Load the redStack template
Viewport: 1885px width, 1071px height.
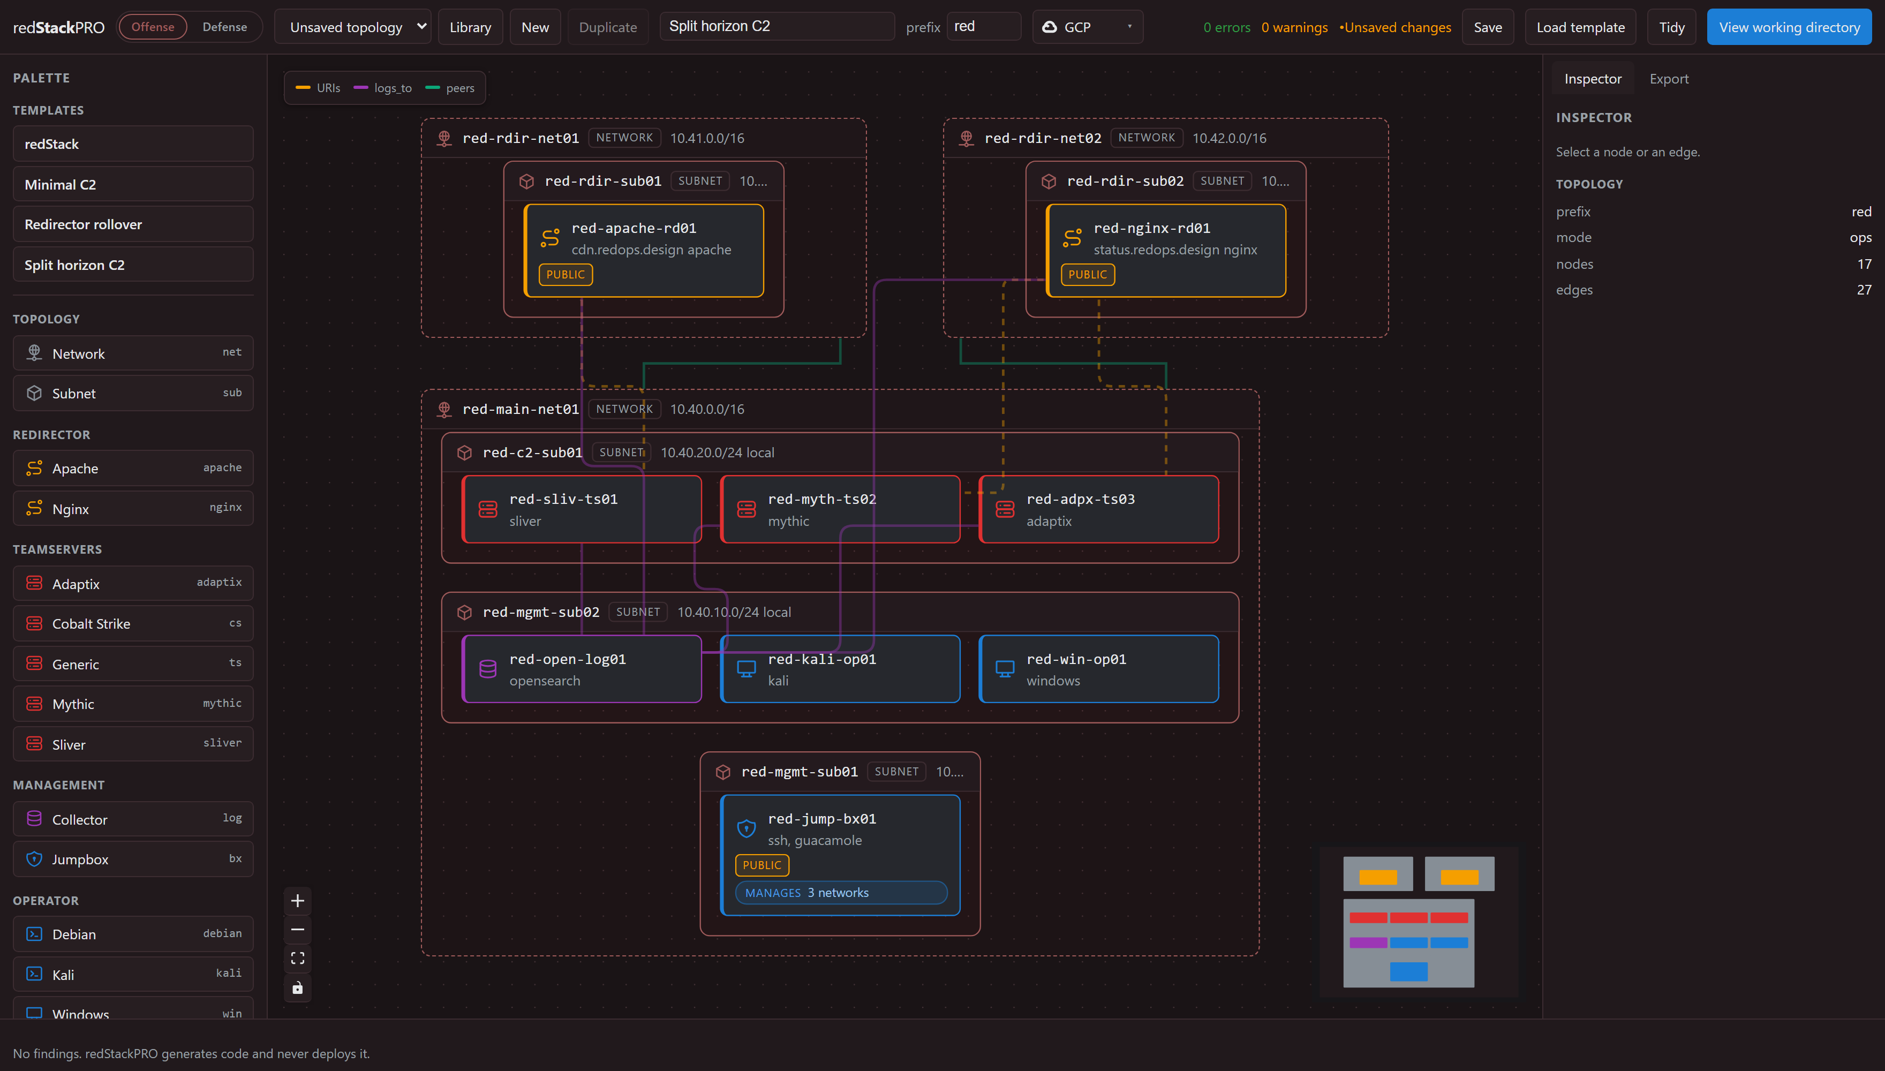[133, 144]
